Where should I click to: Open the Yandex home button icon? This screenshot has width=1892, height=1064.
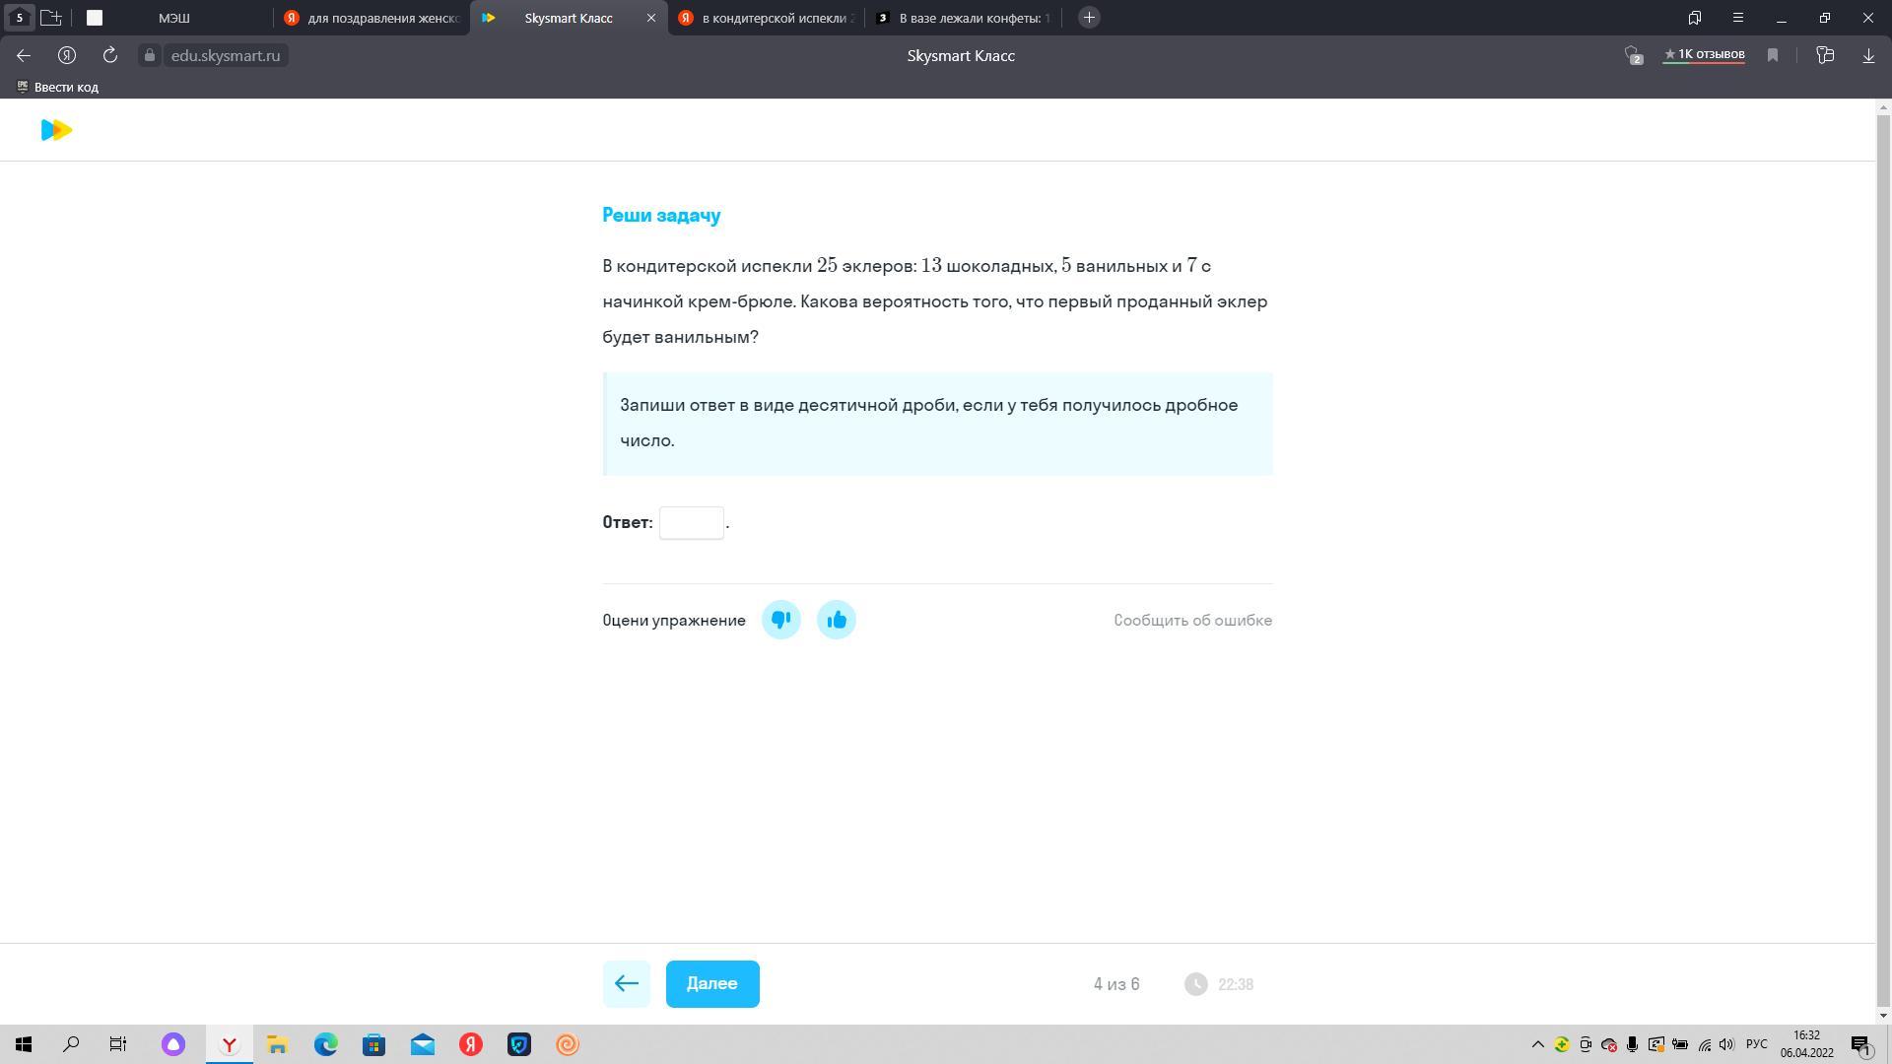[x=67, y=55]
